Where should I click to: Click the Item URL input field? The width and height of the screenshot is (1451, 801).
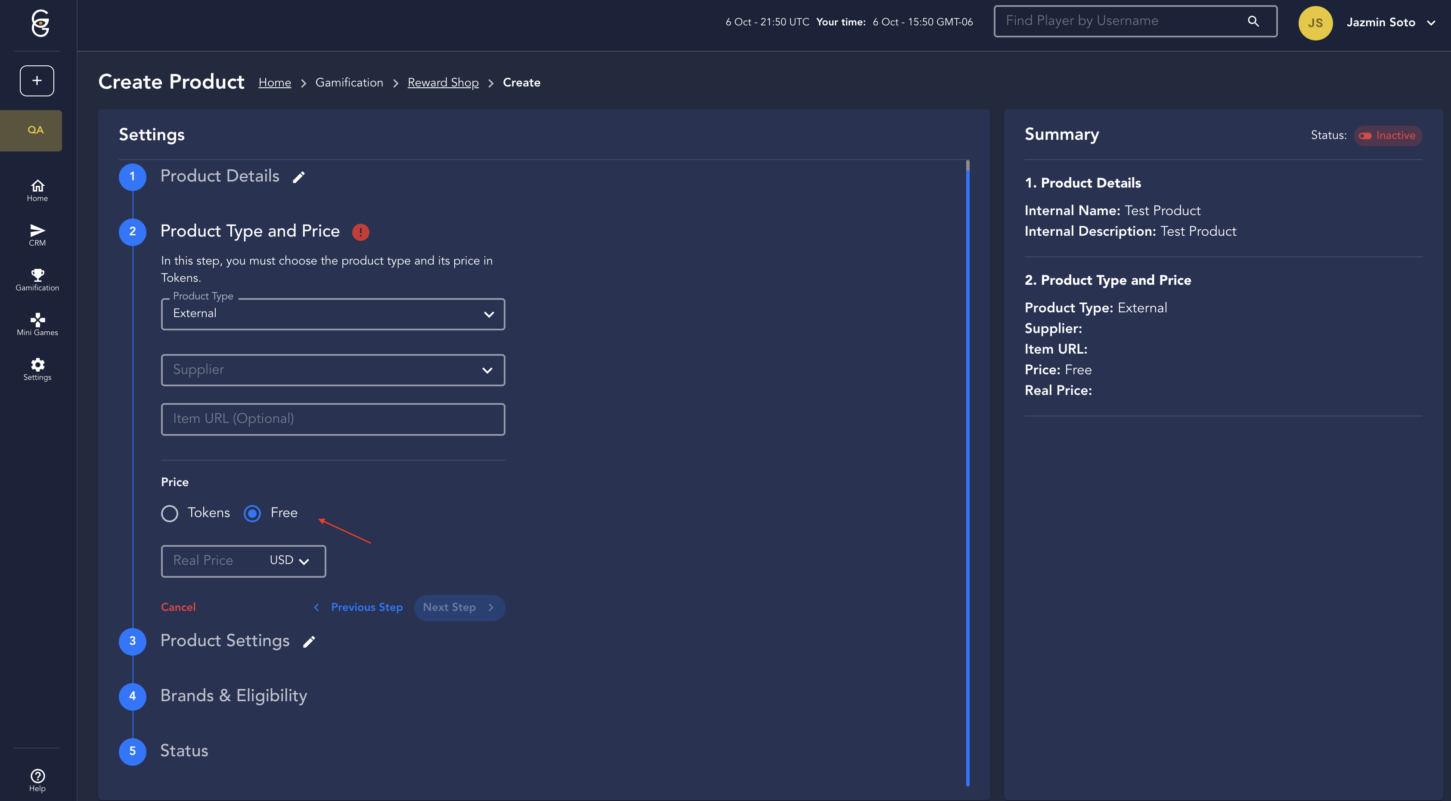coord(332,419)
